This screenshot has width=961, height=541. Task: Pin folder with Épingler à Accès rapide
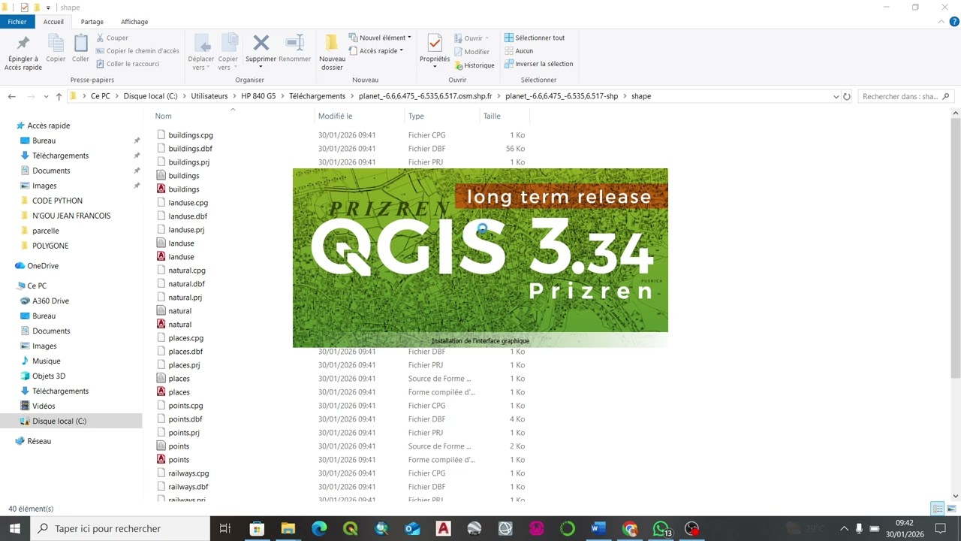(23, 53)
